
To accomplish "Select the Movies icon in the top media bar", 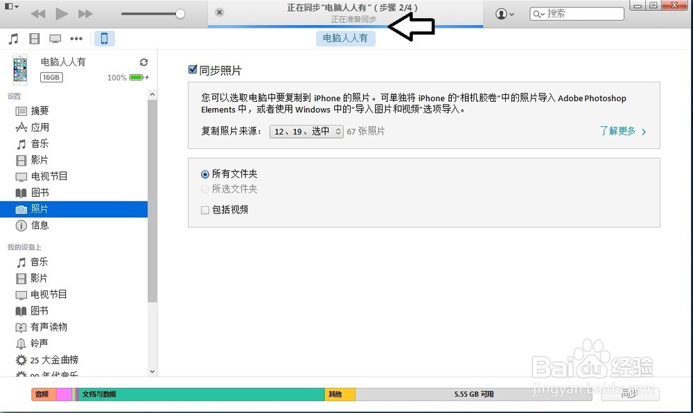I will (x=33, y=38).
